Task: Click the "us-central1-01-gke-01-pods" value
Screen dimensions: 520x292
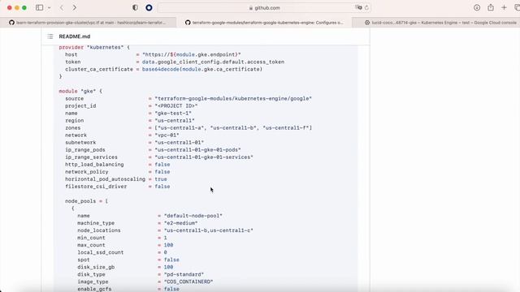Action: (197, 149)
